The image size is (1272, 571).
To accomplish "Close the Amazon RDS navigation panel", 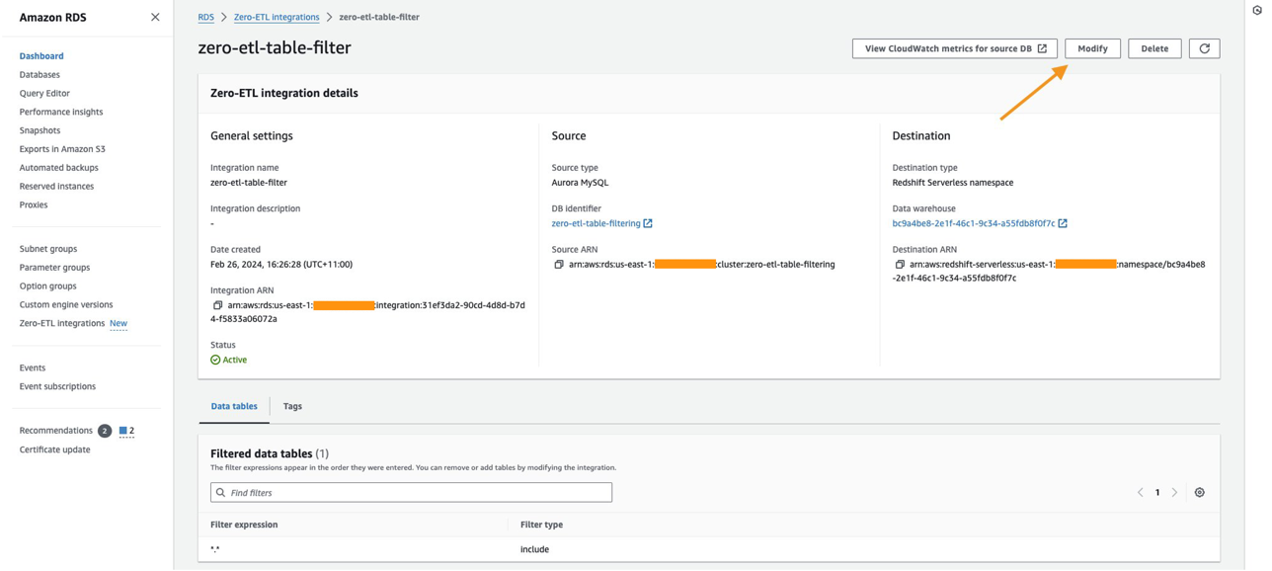I will pos(155,17).
